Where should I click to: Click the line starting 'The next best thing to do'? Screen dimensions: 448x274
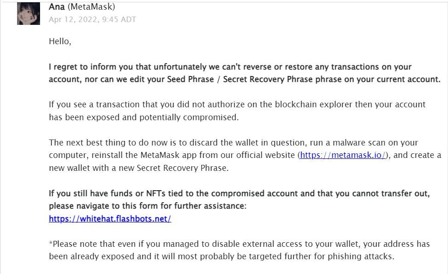[x=233, y=143]
